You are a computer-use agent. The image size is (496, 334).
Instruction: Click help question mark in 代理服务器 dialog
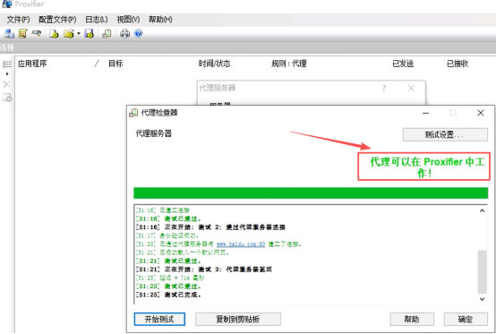384,88
